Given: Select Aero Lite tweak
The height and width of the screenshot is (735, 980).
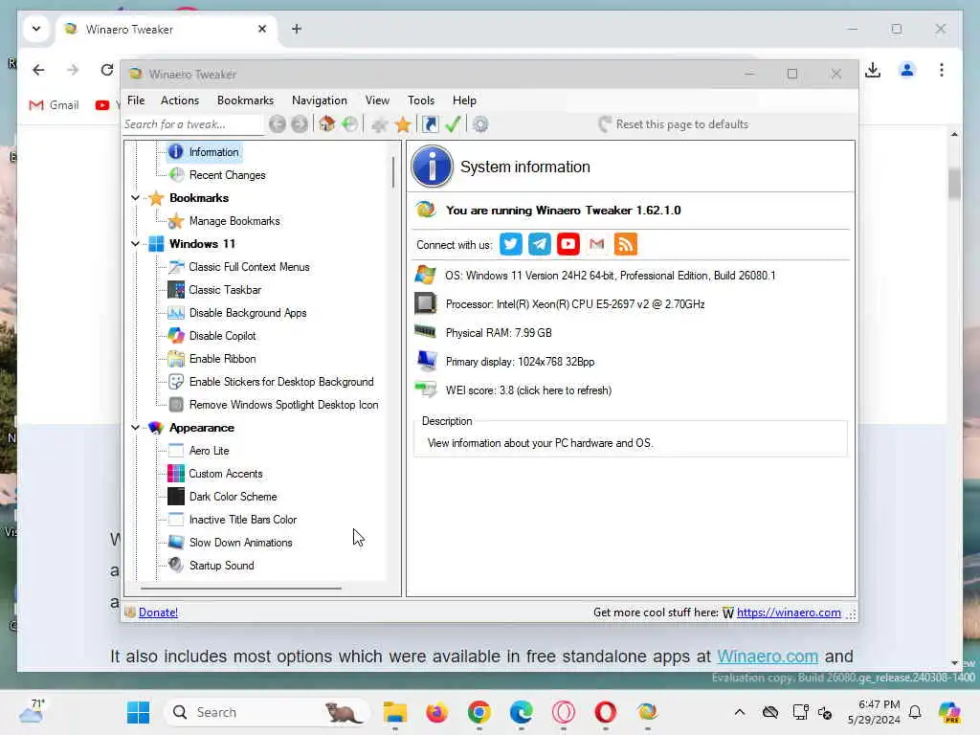Looking at the screenshot, I should [x=209, y=451].
